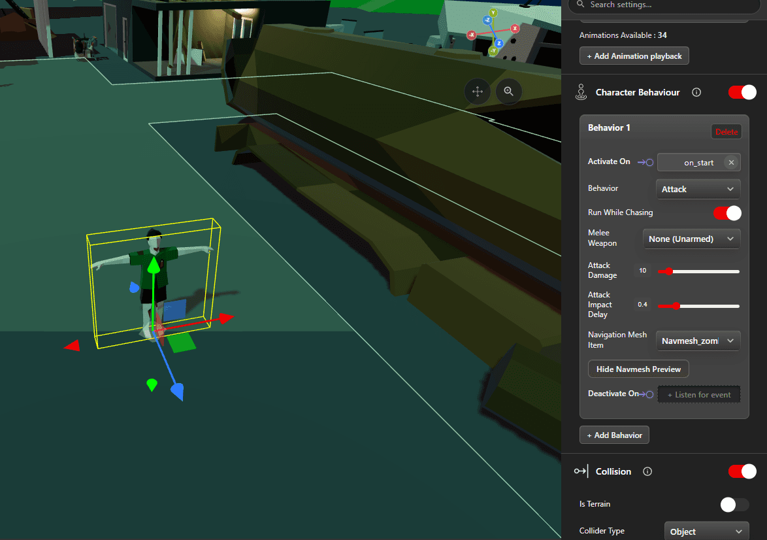This screenshot has width=767, height=540.
Task: Click the green Y axis on orientation gizmo
Action: tap(493, 12)
